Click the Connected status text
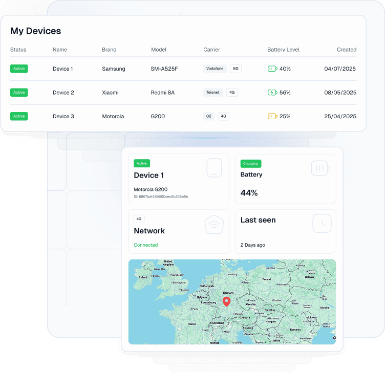This screenshot has width=385, height=372. pyautogui.click(x=146, y=245)
